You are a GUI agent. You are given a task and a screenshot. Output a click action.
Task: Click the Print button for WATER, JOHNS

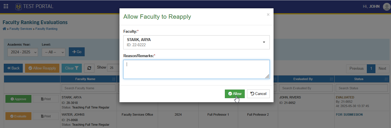(x=46, y=116)
